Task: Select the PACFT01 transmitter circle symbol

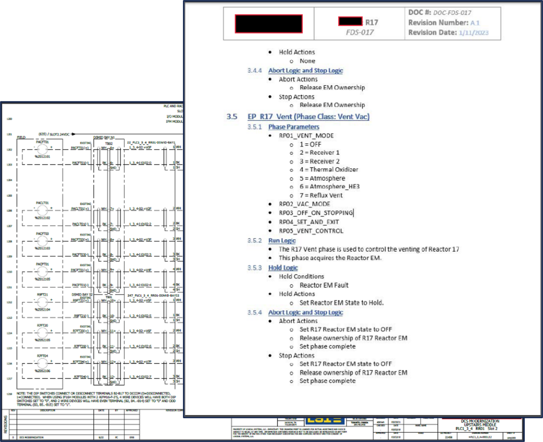Action: [x=42, y=150]
